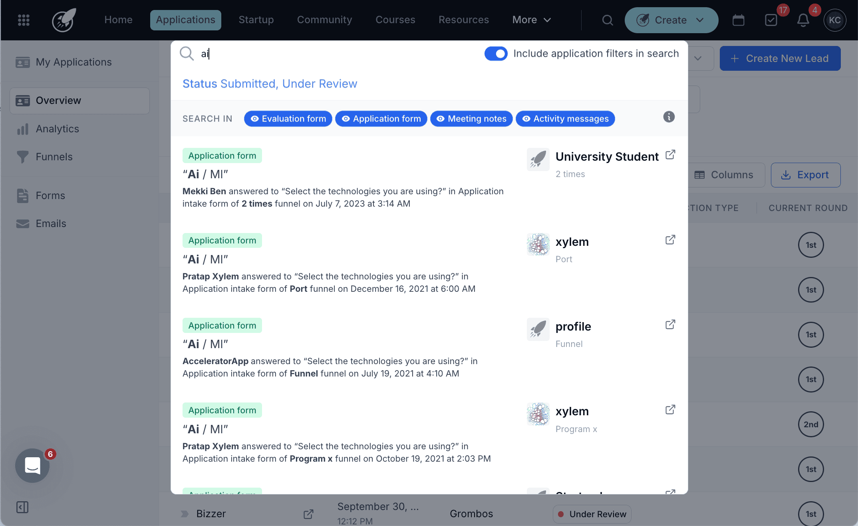Click the top navigation search icon
This screenshot has height=526, width=858.
pos(607,20)
